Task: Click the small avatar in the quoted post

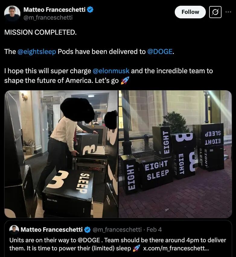Action: click(x=14, y=230)
